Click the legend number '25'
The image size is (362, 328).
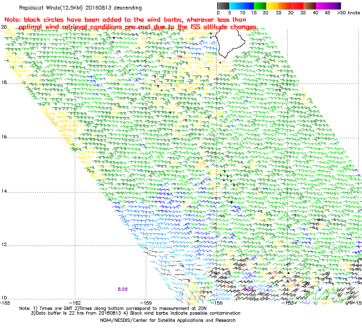pyautogui.click(x=279, y=13)
